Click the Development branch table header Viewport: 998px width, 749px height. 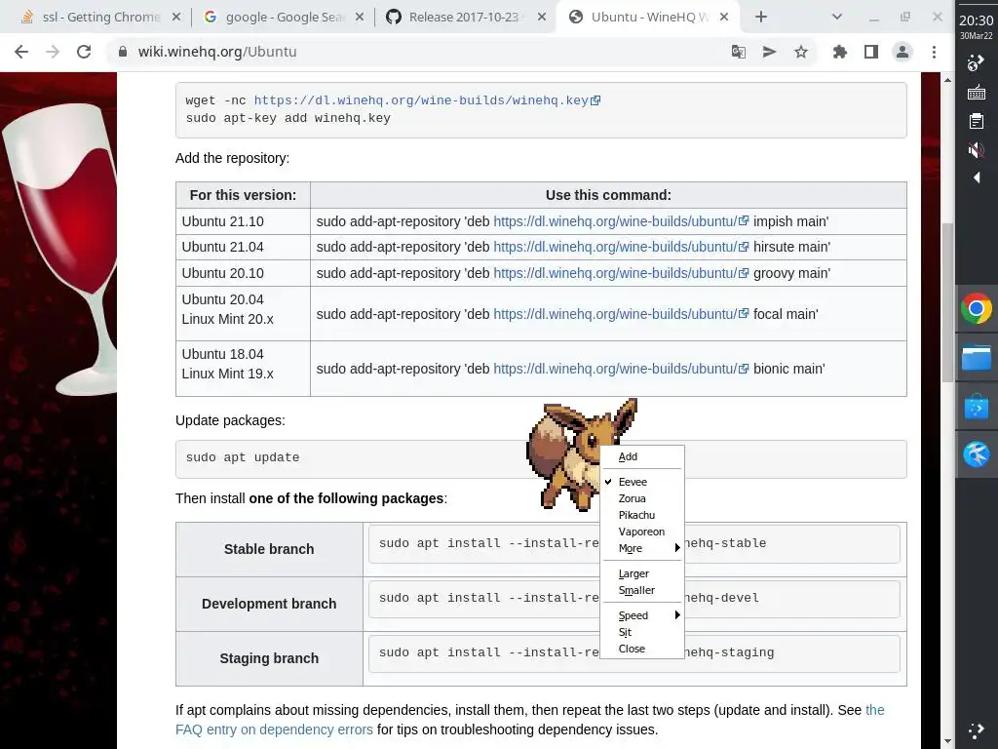click(x=269, y=604)
